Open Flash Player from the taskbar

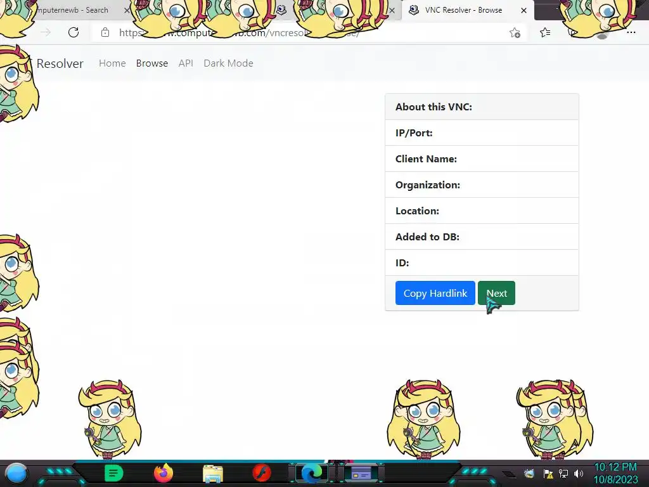(x=262, y=473)
